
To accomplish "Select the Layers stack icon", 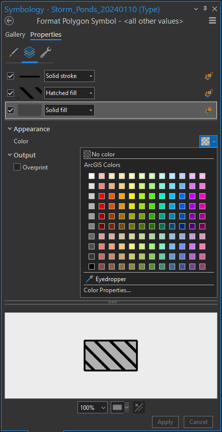I will click(x=30, y=52).
